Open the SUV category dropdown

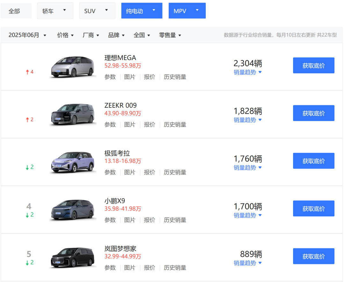97,11
